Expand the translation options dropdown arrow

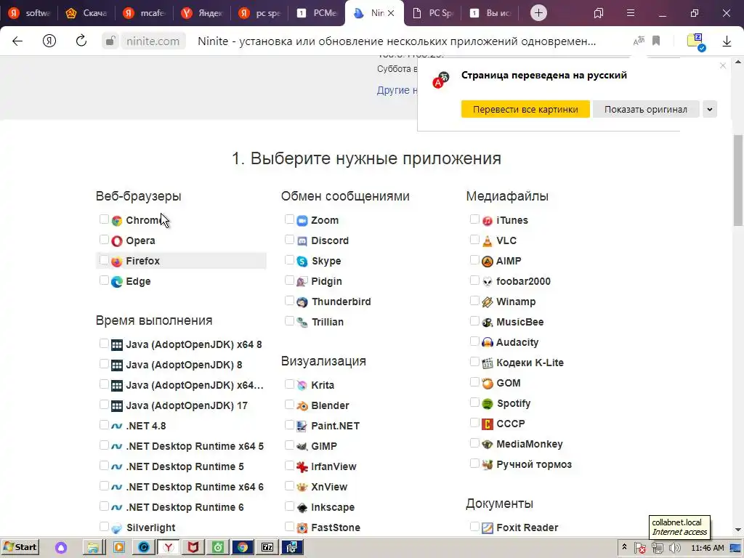710,109
